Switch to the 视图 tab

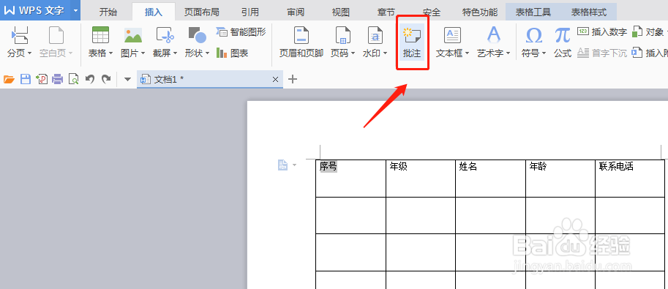[340, 12]
